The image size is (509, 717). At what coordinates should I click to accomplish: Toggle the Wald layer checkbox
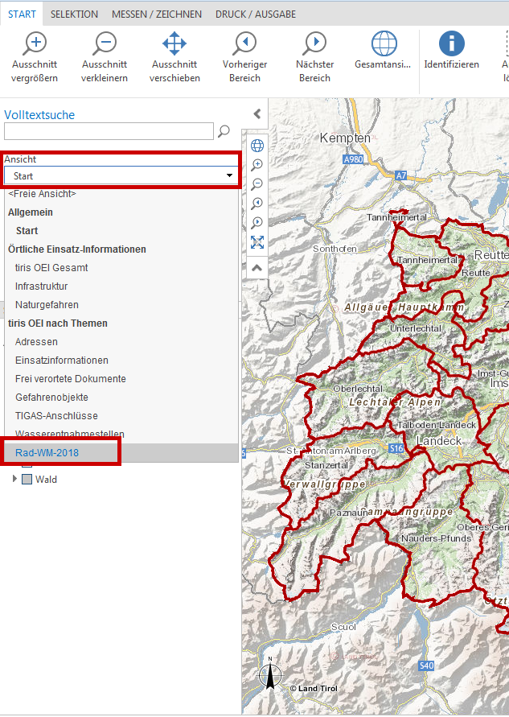click(27, 480)
